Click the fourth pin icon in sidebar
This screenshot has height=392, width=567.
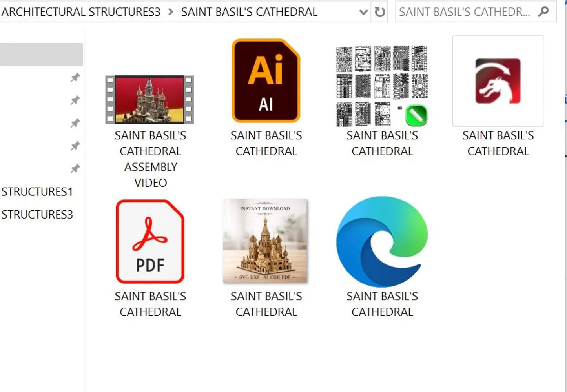[75, 146]
